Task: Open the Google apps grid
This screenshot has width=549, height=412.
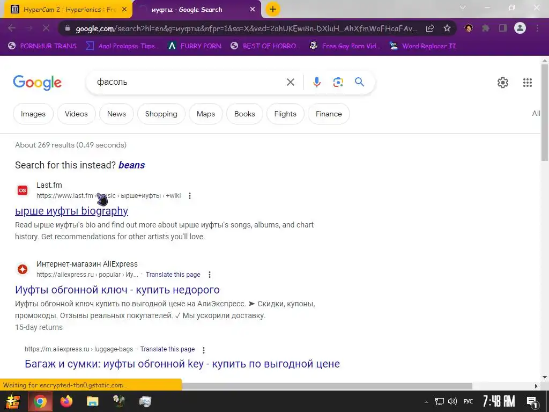Action: click(528, 83)
